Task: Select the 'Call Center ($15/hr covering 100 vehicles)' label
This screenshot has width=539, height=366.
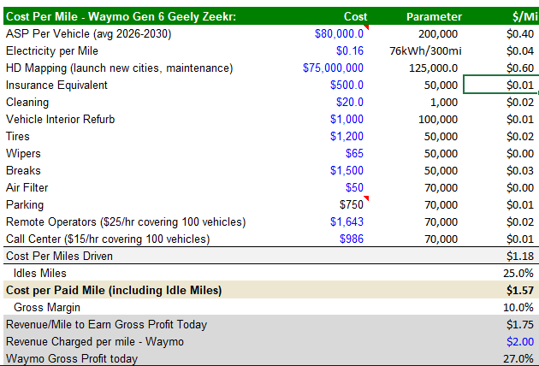Action: pos(108,239)
